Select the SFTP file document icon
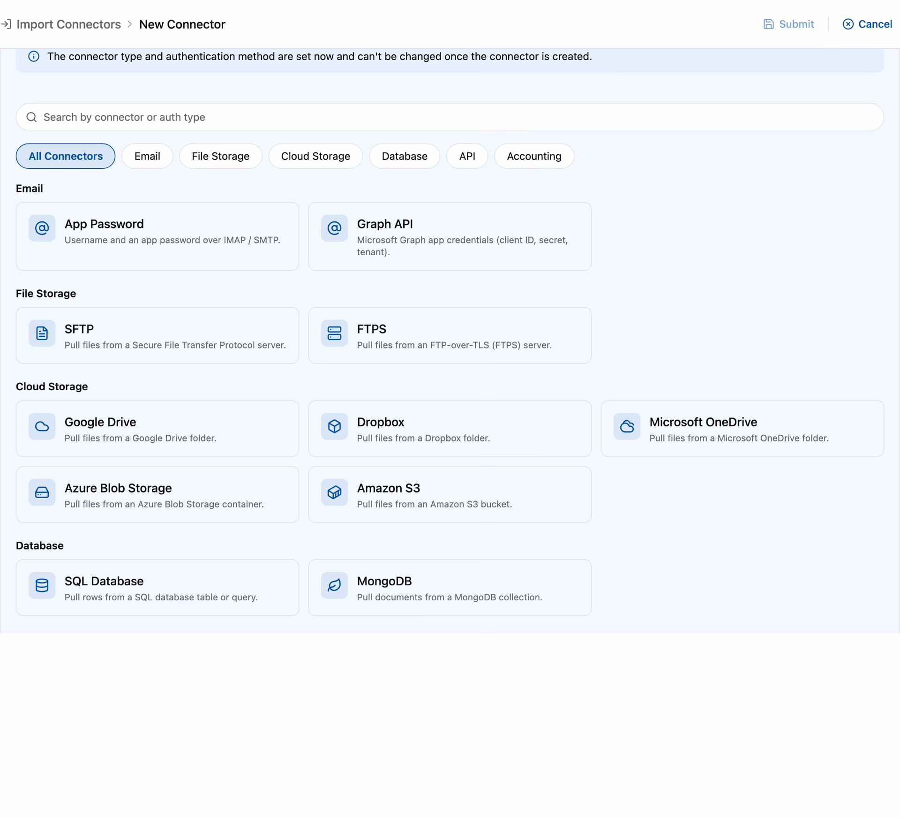The width and height of the screenshot is (900, 818). pos(42,333)
